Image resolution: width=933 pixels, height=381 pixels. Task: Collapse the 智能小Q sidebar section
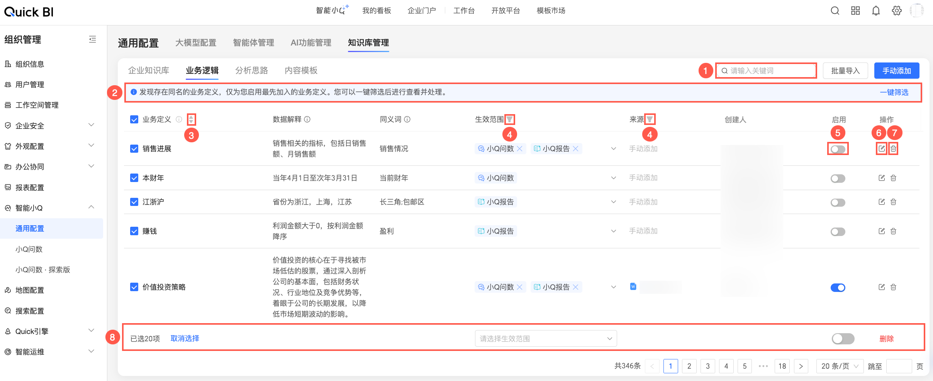(x=91, y=207)
